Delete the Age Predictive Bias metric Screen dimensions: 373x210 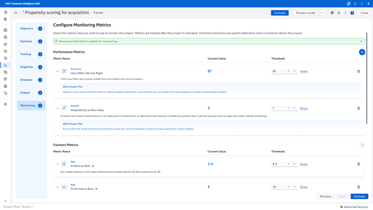(x=358, y=164)
